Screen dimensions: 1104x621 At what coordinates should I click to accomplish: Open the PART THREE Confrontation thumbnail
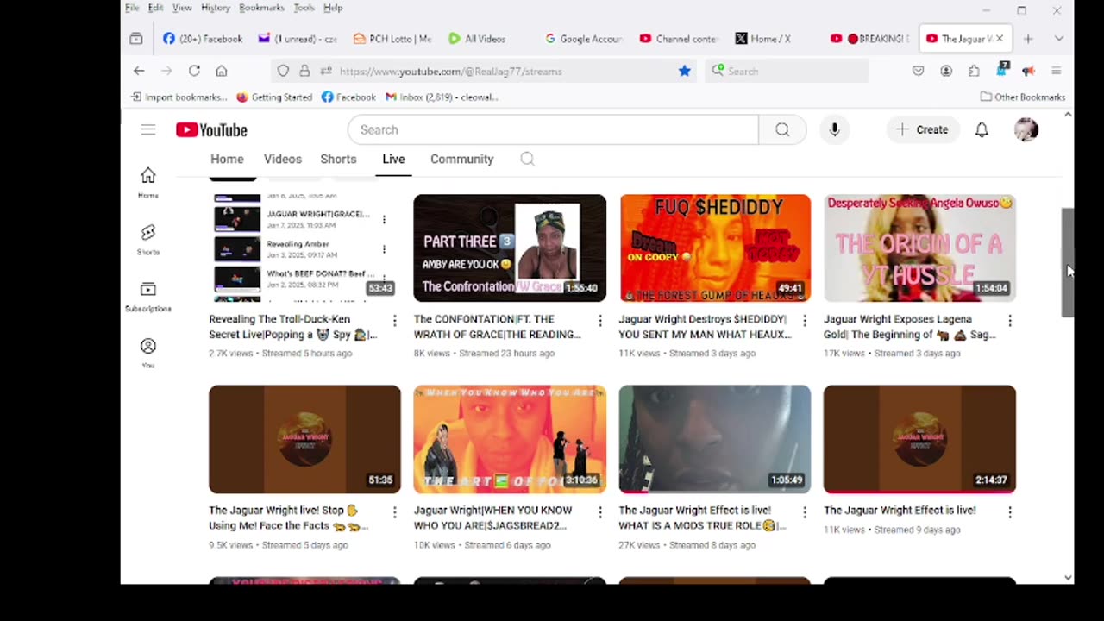point(510,248)
